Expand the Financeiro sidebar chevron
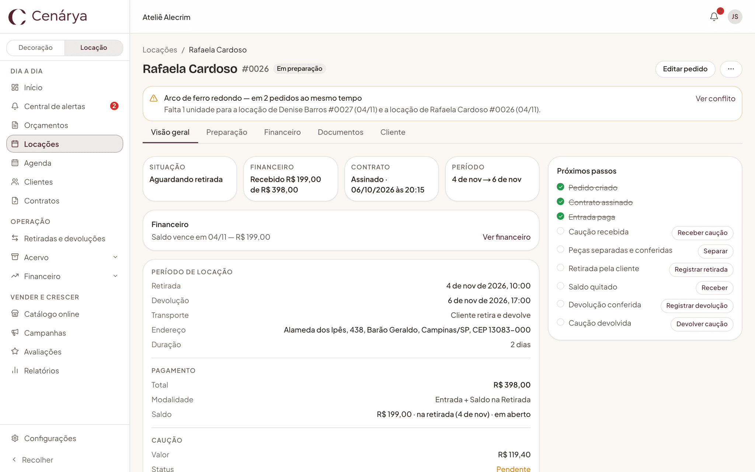 coord(115,276)
